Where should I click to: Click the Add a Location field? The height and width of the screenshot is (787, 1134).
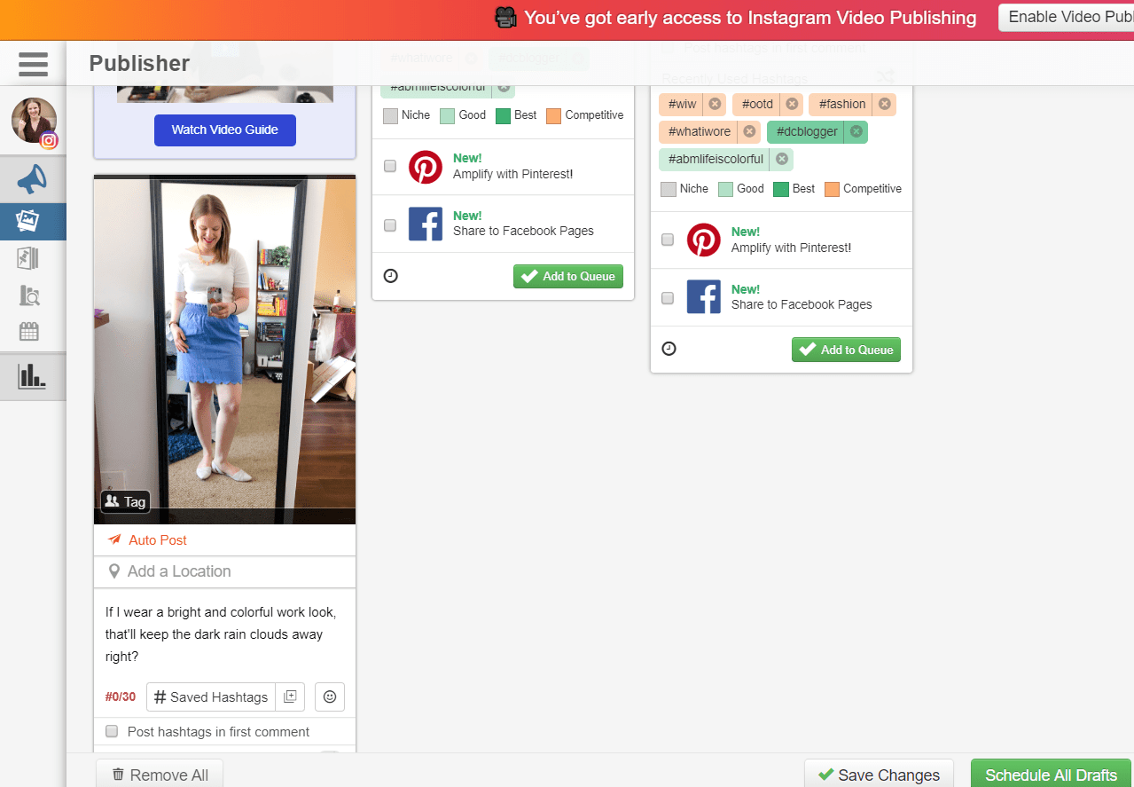(224, 571)
